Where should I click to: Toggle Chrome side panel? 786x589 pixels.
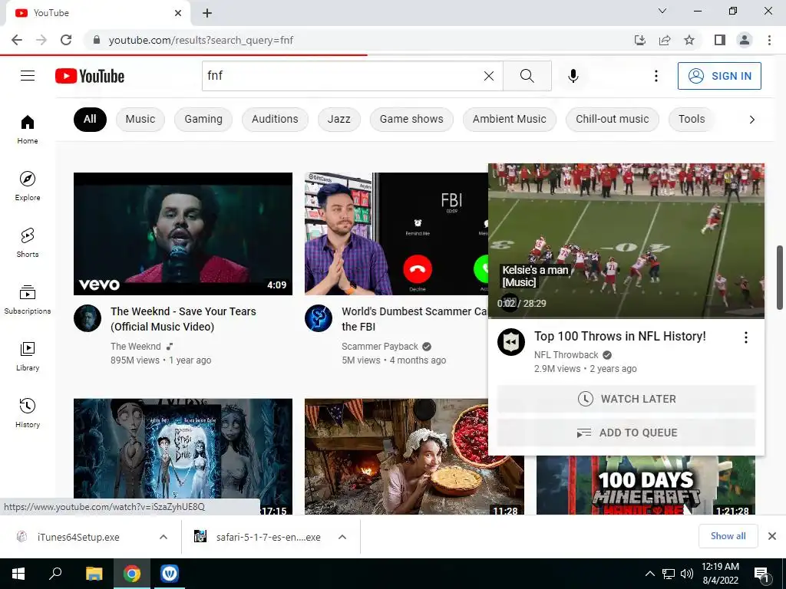point(720,40)
